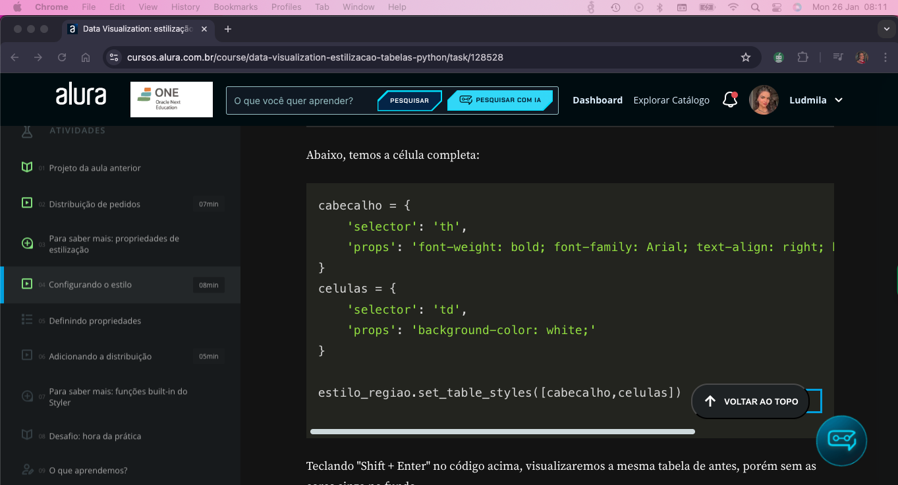Click the PESQUISAR button
Image resolution: width=898 pixels, height=485 pixels.
[x=409, y=101]
